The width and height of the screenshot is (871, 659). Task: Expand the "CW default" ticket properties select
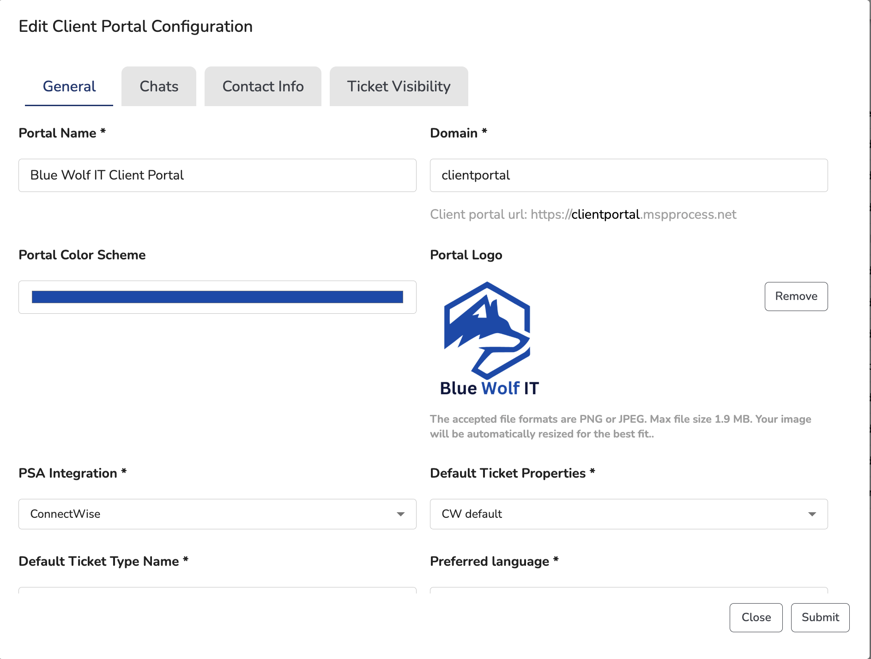coord(628,514)
